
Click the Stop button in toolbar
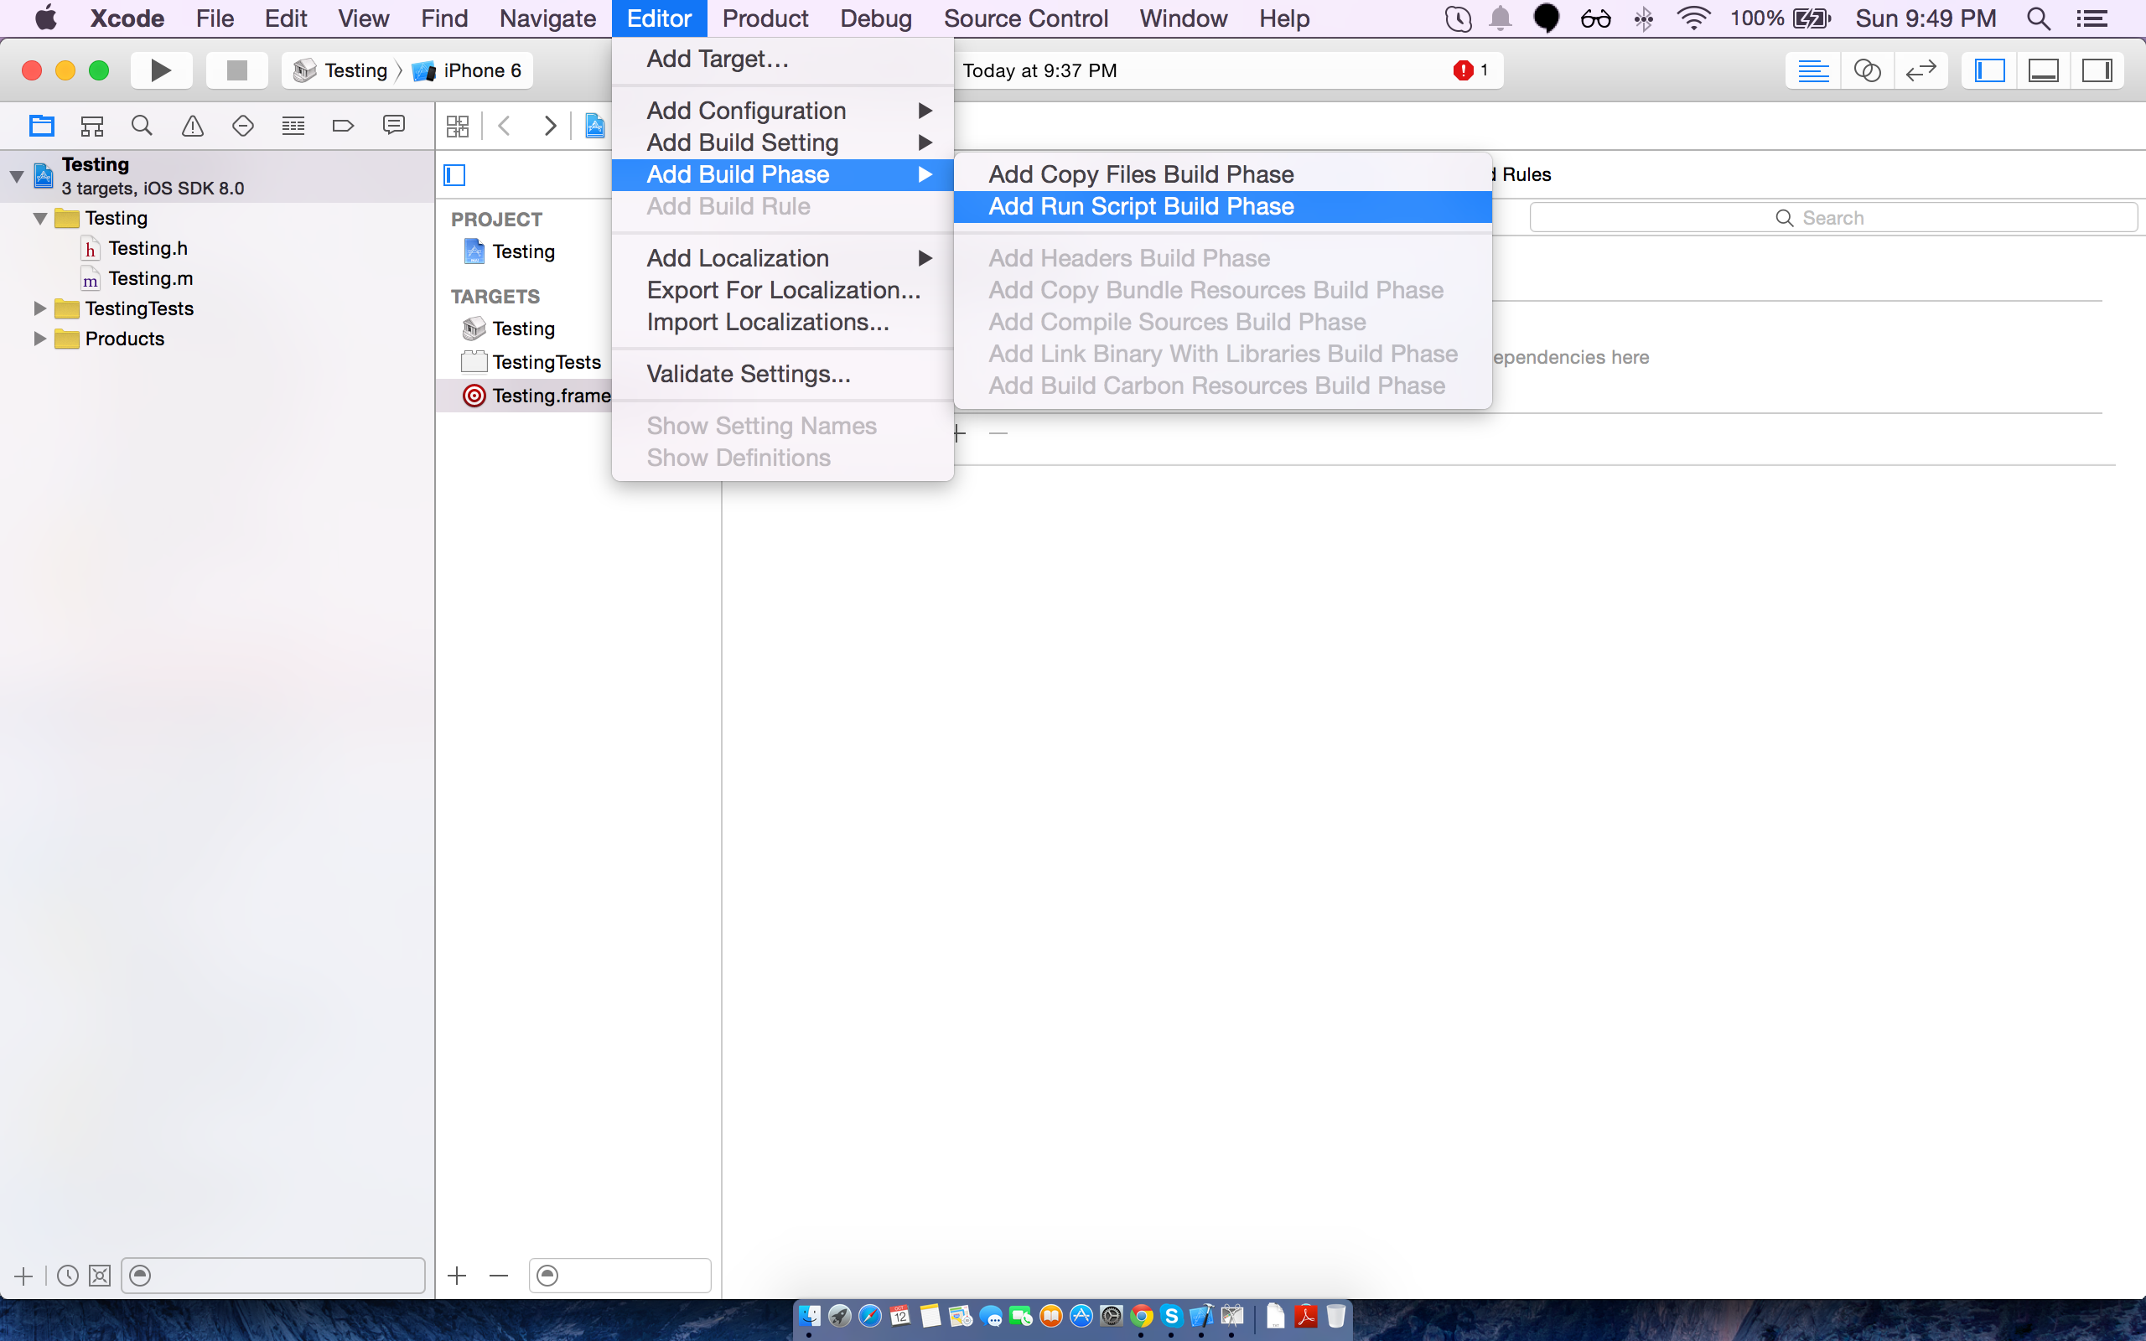(x=236, y=70)
